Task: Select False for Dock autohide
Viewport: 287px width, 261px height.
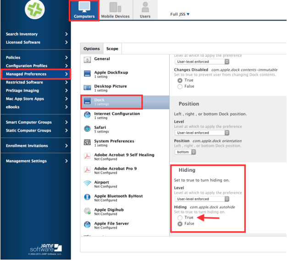Action: point(180,224)
